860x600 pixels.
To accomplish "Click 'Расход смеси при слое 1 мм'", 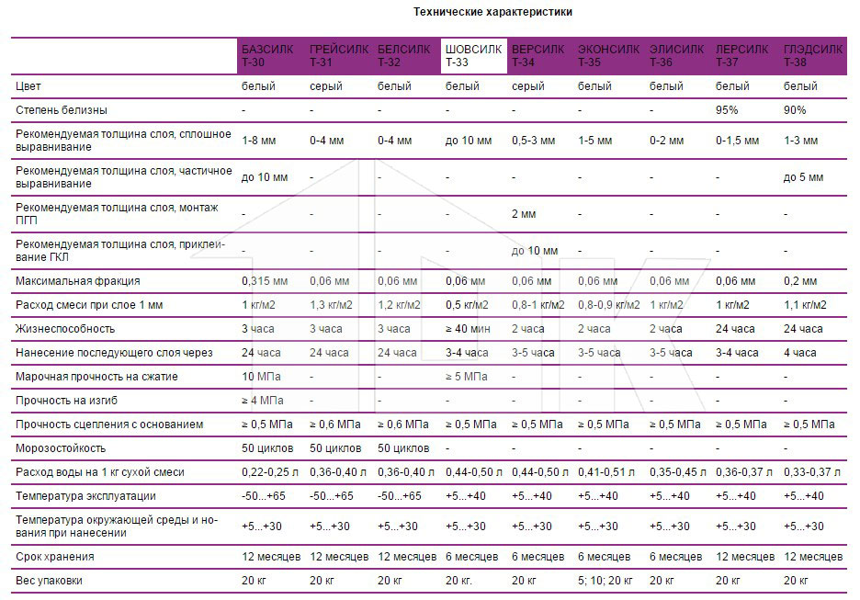I will click(89, 305).
